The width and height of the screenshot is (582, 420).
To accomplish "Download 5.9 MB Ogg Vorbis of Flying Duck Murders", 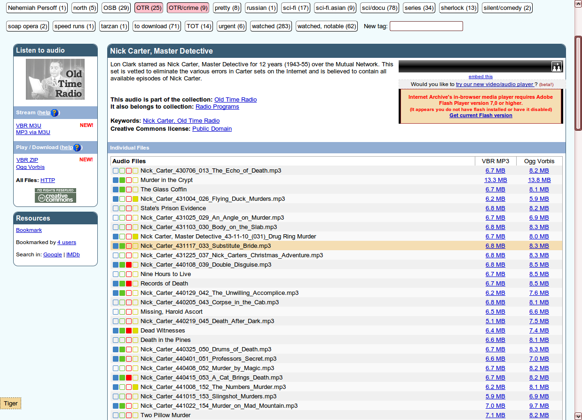I will click(539, 199).
